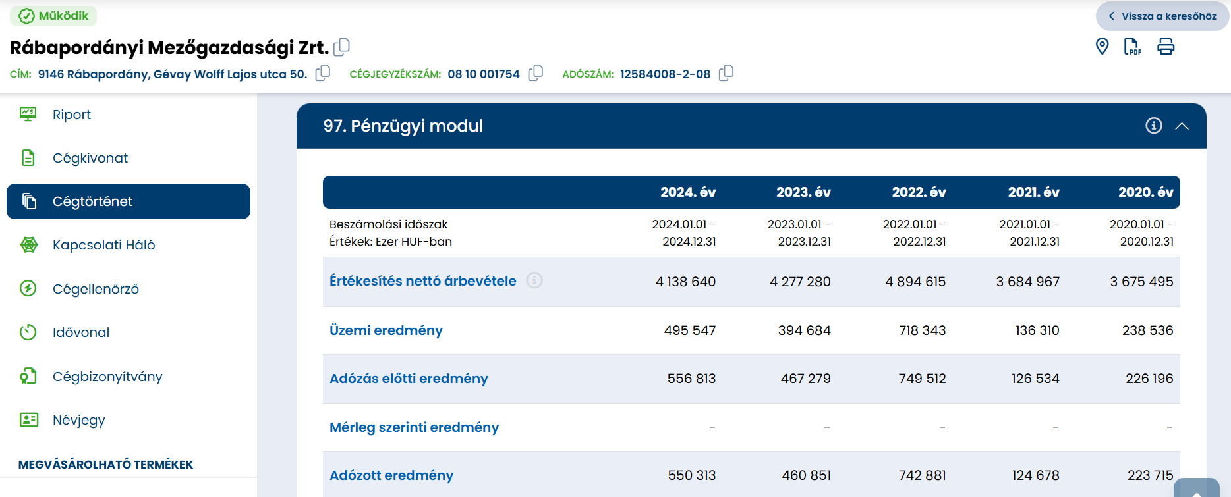This screenshot has height=497, width=1231.
Task: Click the net revenue value 4 277 280
Action: point(800,282)
